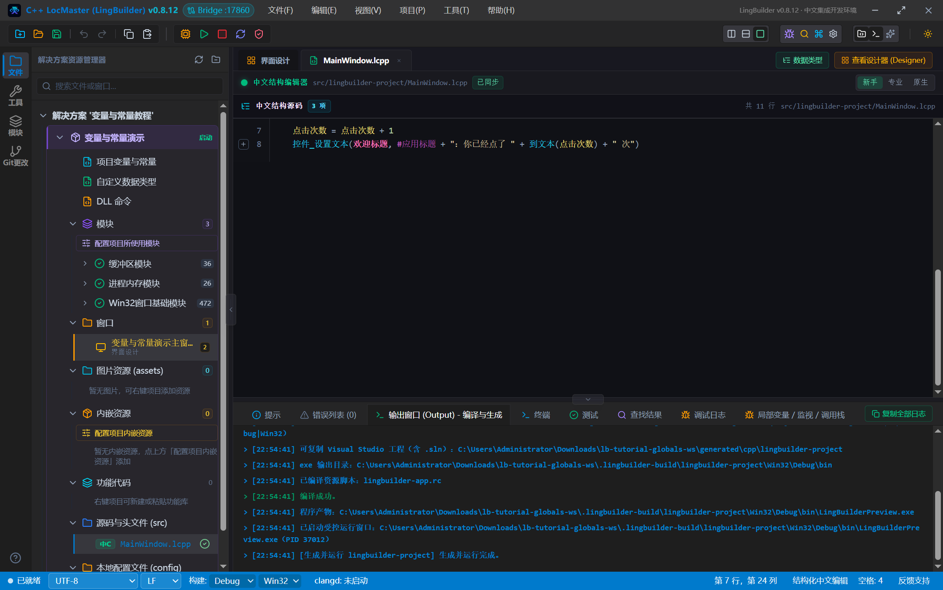The height and width of the screenshot is (590, 943).
Task: Open the LF line ending dropdown
Action: (161, 581)
